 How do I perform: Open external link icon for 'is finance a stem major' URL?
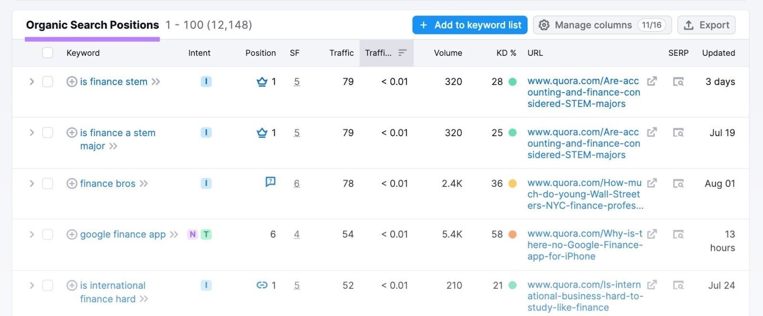(652, 132)
